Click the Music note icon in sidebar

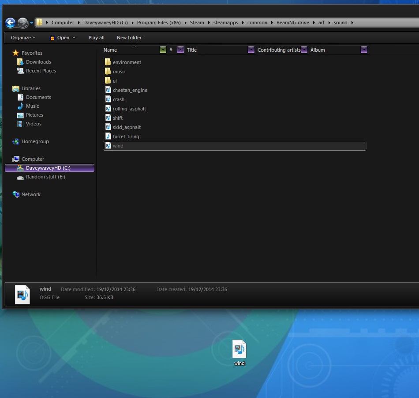coord(20,106)
